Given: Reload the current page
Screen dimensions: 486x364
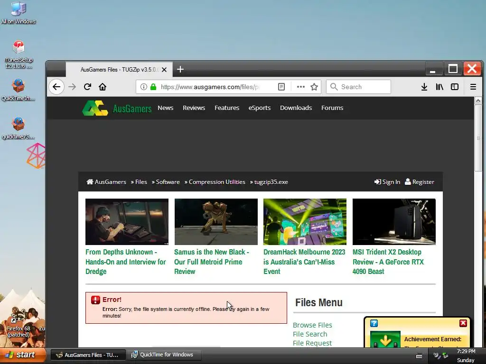Looking at the screenshot, I should tap(87, 87).
